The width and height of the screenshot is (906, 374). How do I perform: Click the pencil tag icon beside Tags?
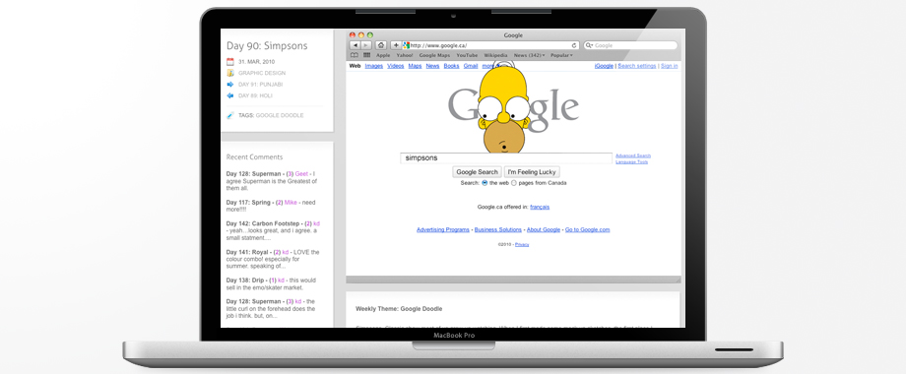(x=230, y=115)
